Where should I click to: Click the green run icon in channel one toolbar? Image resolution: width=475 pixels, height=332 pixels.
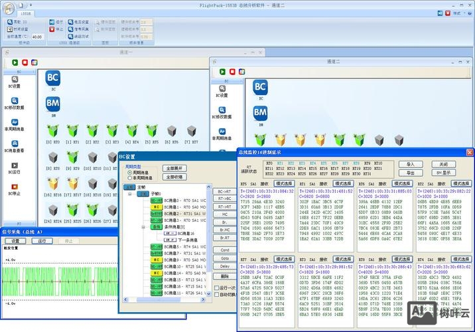tap(15, 62)
